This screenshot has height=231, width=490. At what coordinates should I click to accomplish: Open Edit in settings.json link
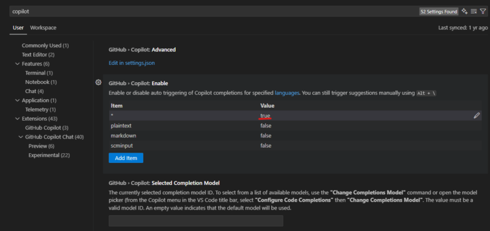(x=132, y=63)
